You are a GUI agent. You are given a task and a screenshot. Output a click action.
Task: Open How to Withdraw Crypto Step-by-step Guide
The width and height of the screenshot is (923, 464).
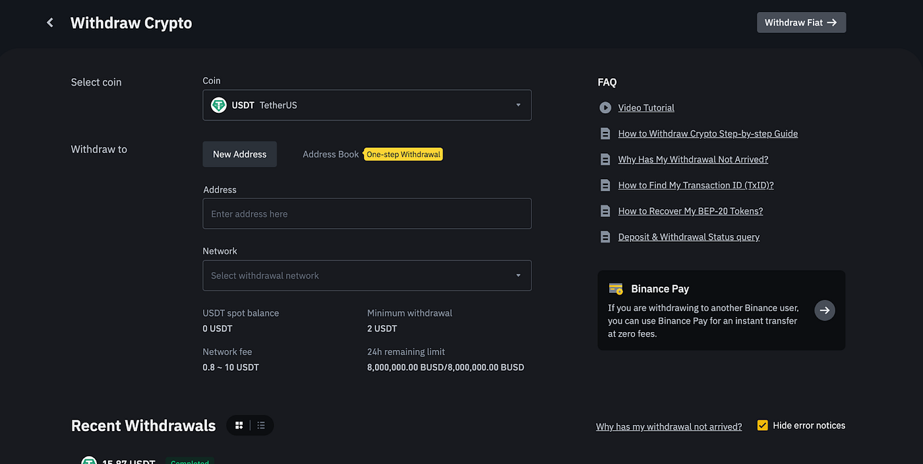[x=708, y=133]
